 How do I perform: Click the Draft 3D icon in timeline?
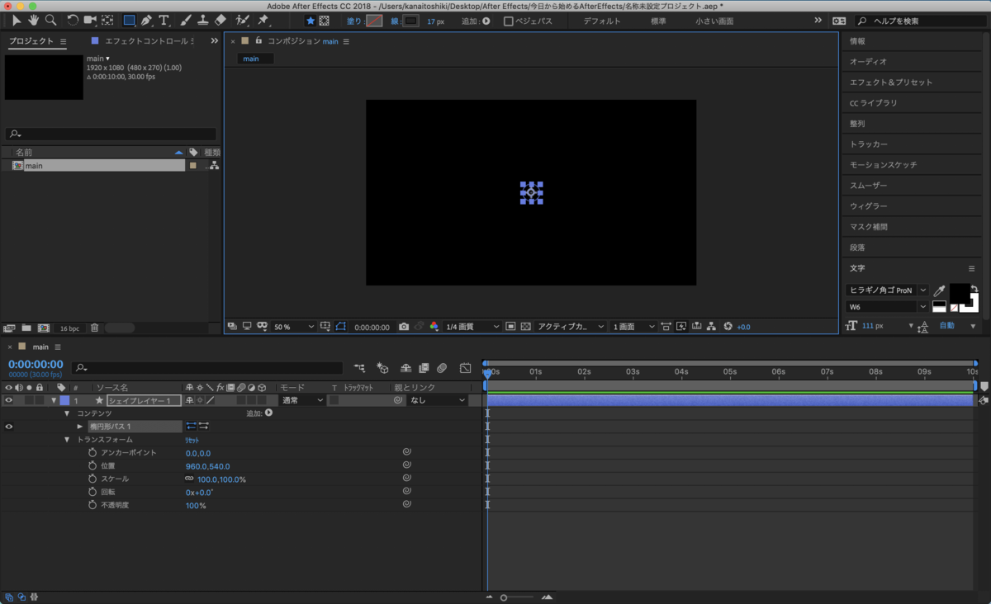pos(382,368)
